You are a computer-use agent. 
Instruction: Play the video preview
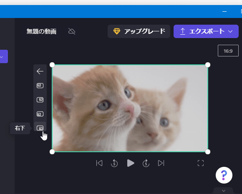131,163
